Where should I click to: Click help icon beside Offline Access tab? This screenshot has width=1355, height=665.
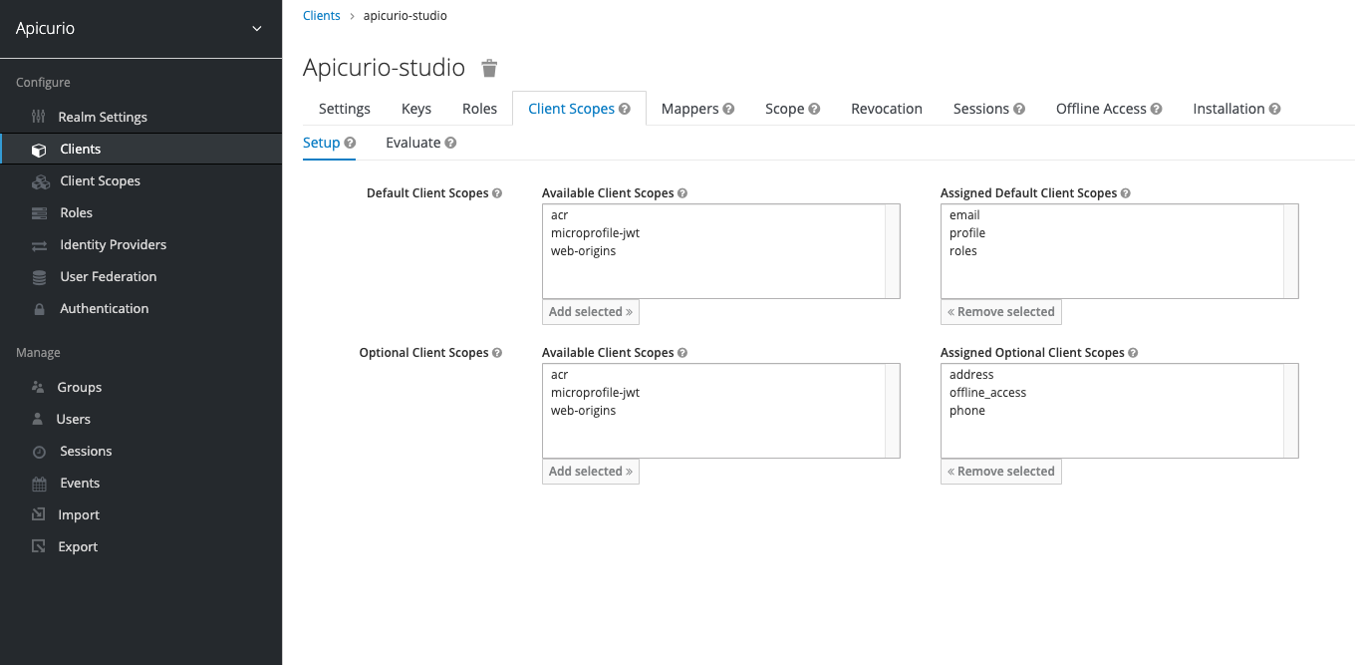[1157, 109]
